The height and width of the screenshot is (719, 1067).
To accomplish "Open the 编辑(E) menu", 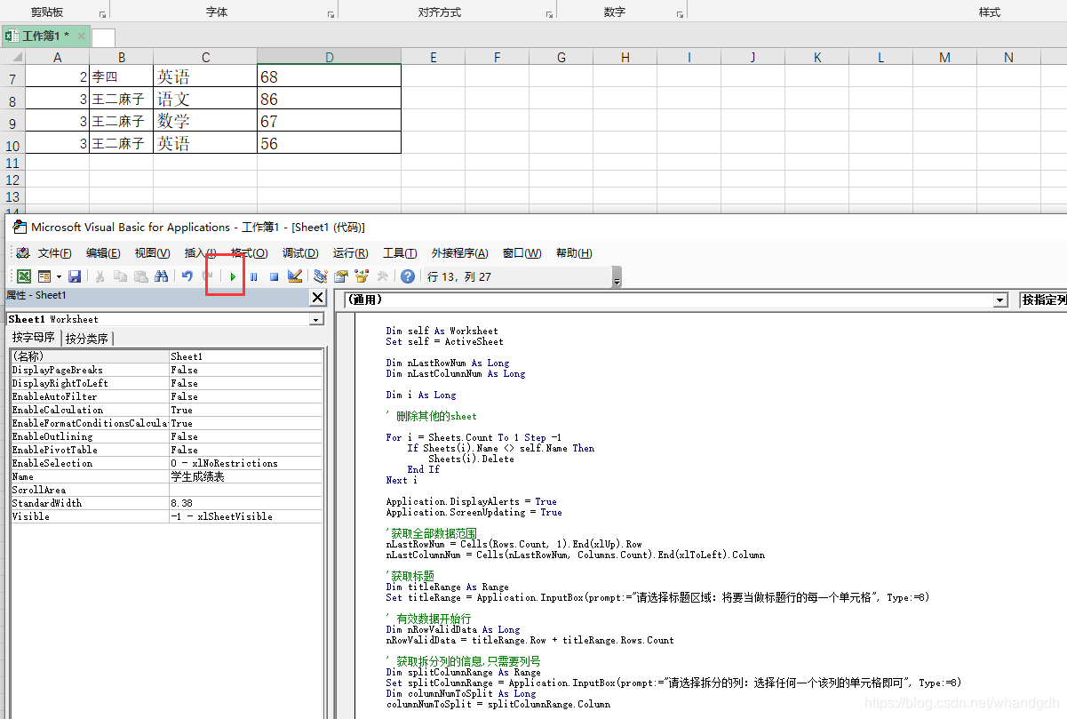I will (103, 253).
